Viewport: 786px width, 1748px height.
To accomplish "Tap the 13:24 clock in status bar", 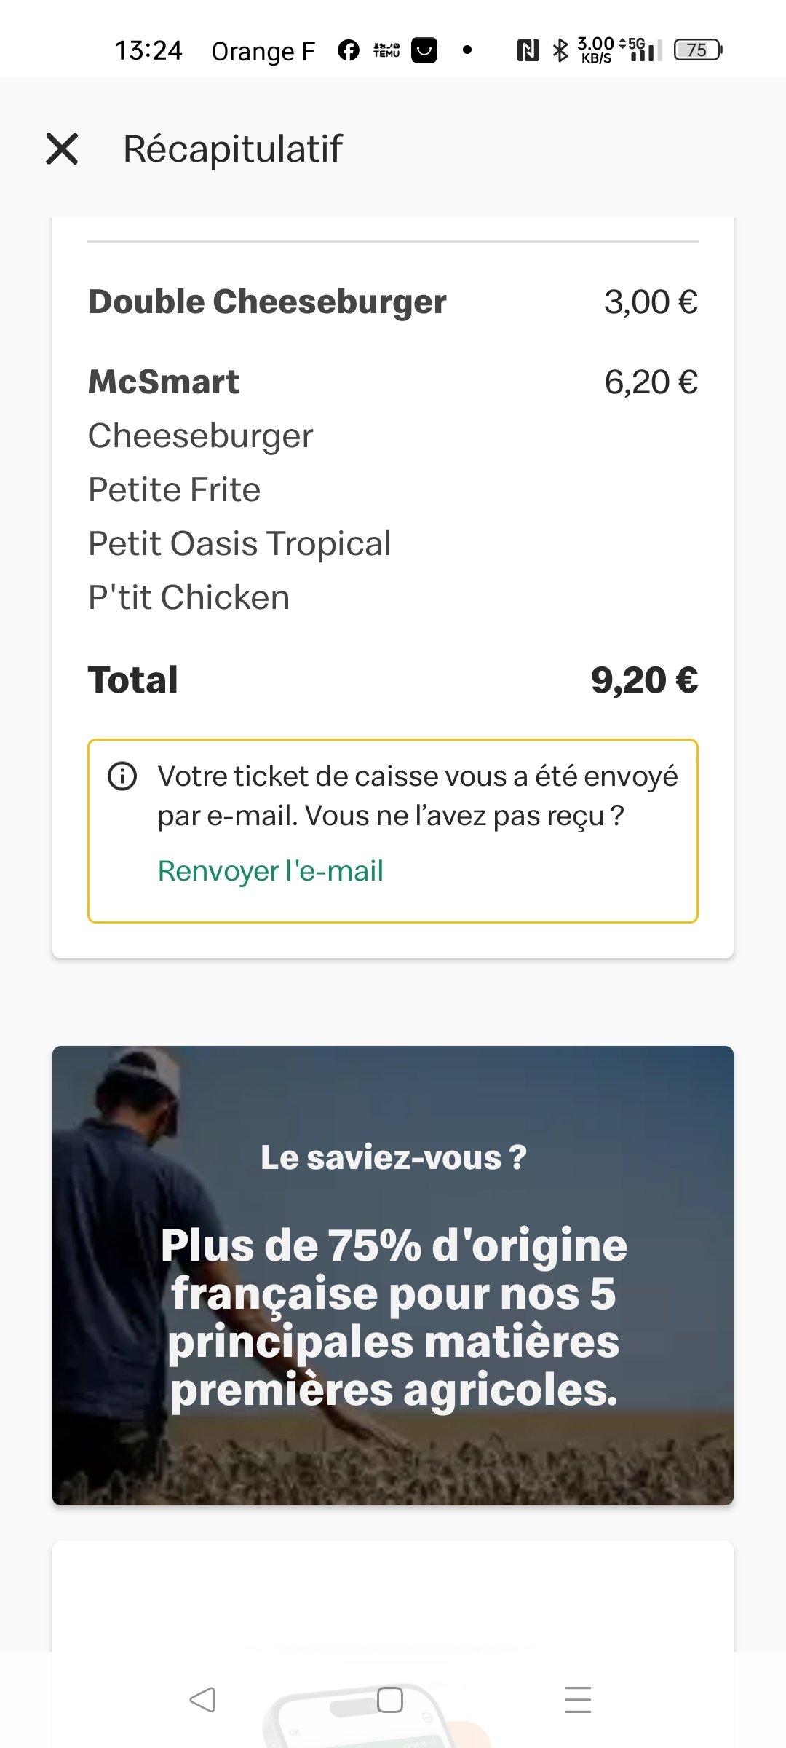I will click(148, 50).
